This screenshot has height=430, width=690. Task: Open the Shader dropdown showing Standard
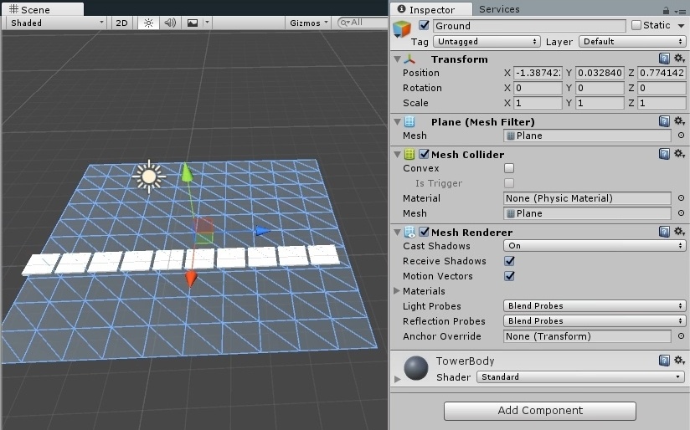[581, 377]
